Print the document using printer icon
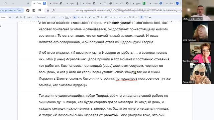The image size is (214, 120). [x=17, y=17]
